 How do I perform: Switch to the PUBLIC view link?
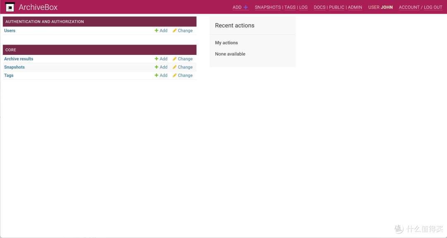coord(336,7)
